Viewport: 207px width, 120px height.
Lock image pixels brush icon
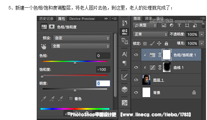pyautogui.click(x=152, y=43)
